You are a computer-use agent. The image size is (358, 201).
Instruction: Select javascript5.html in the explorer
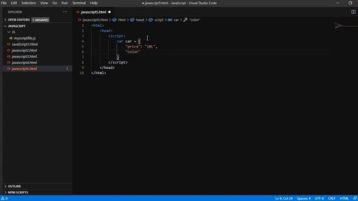click(x=24, y=69)
